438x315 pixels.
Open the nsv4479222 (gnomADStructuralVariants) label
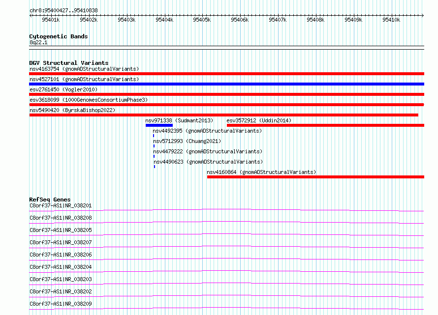click(208, 151)
